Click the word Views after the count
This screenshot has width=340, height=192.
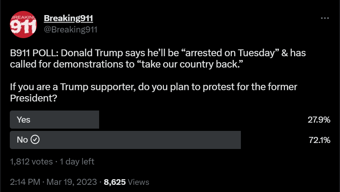139,182
